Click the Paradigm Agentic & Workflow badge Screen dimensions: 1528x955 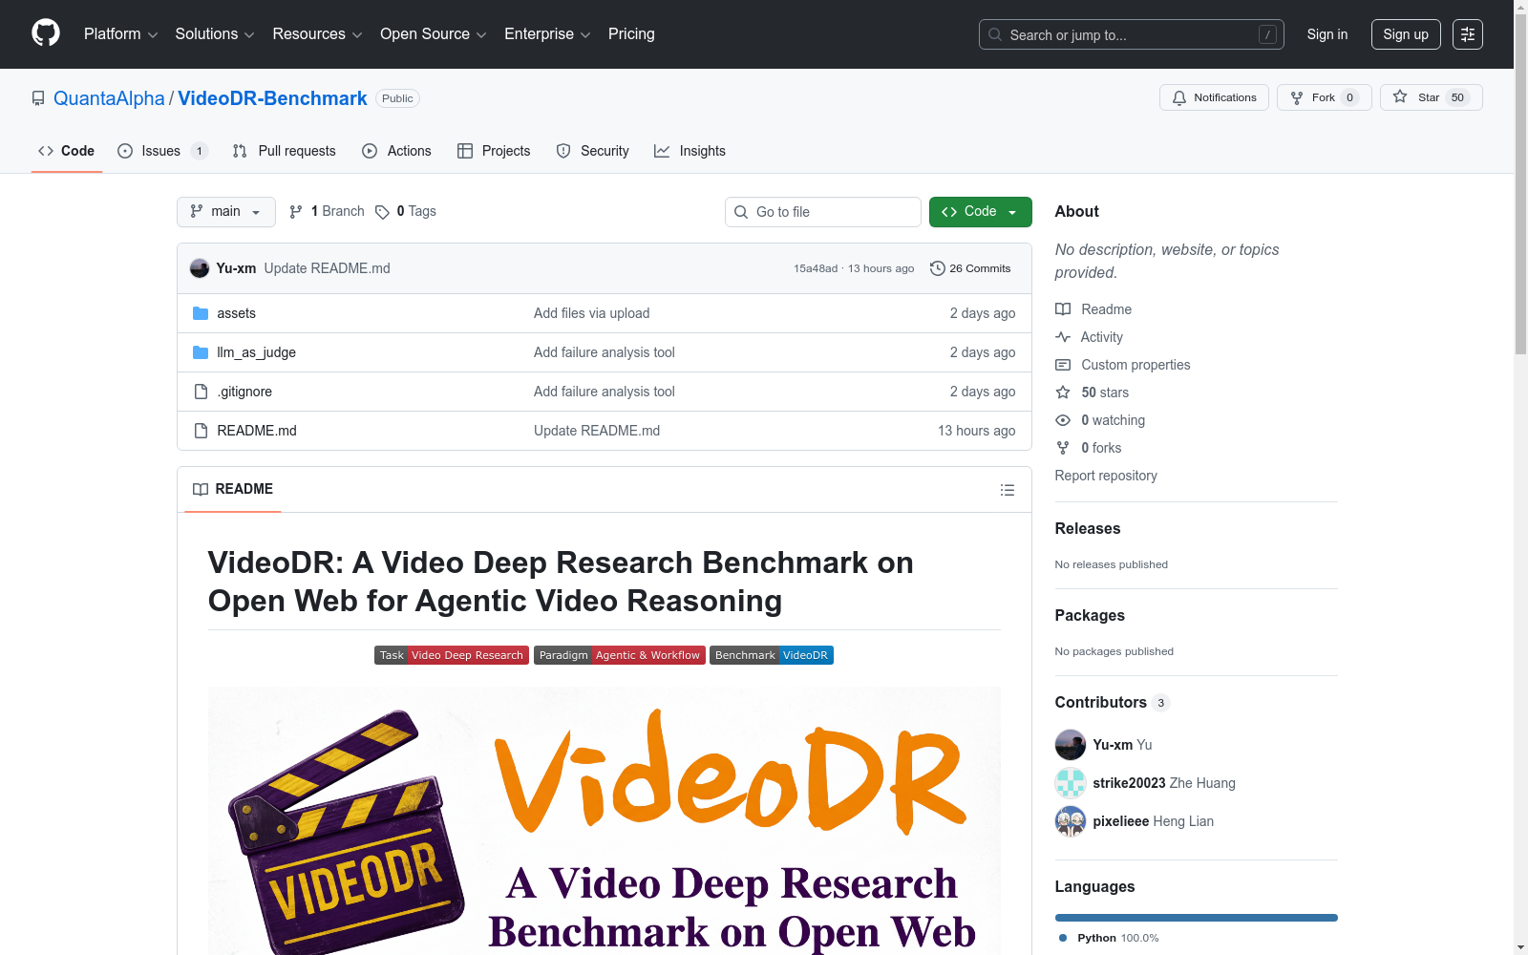click(x=620, y=655)
